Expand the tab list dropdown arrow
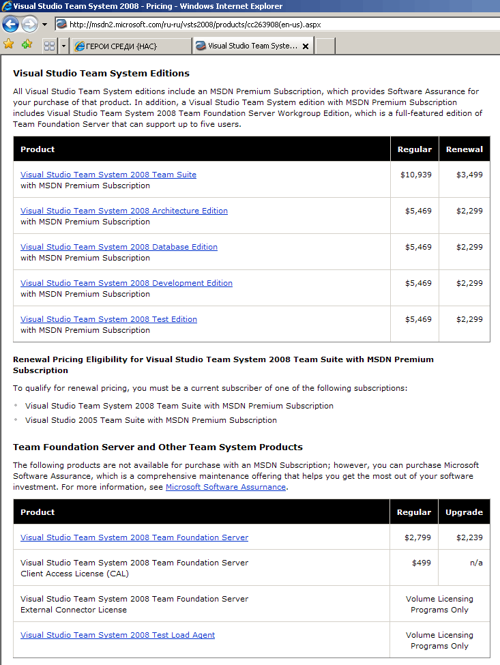This screenshot has height=665, width=500. [x=63, y=46]
